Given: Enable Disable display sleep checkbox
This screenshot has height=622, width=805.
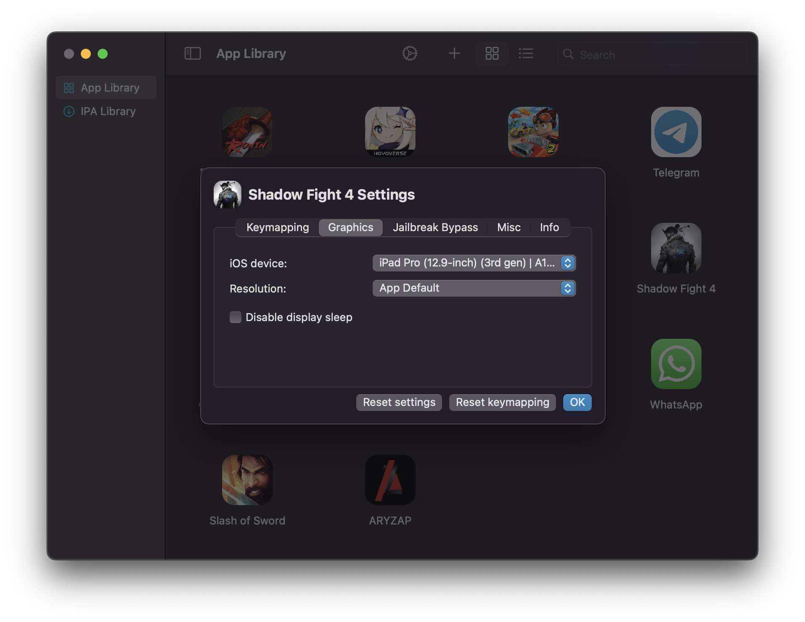Looking at the screenshot, I should 236,317.
